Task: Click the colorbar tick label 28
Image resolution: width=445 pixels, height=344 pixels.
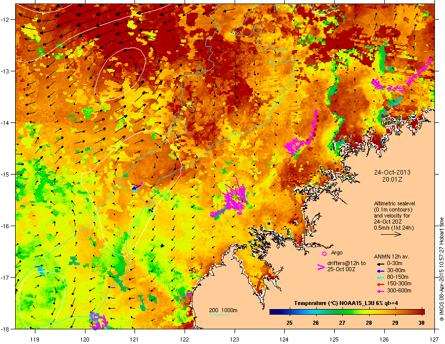Action: 369,323
